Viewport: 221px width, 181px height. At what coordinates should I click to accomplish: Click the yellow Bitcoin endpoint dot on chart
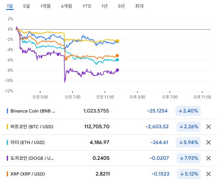pos(117,41)
